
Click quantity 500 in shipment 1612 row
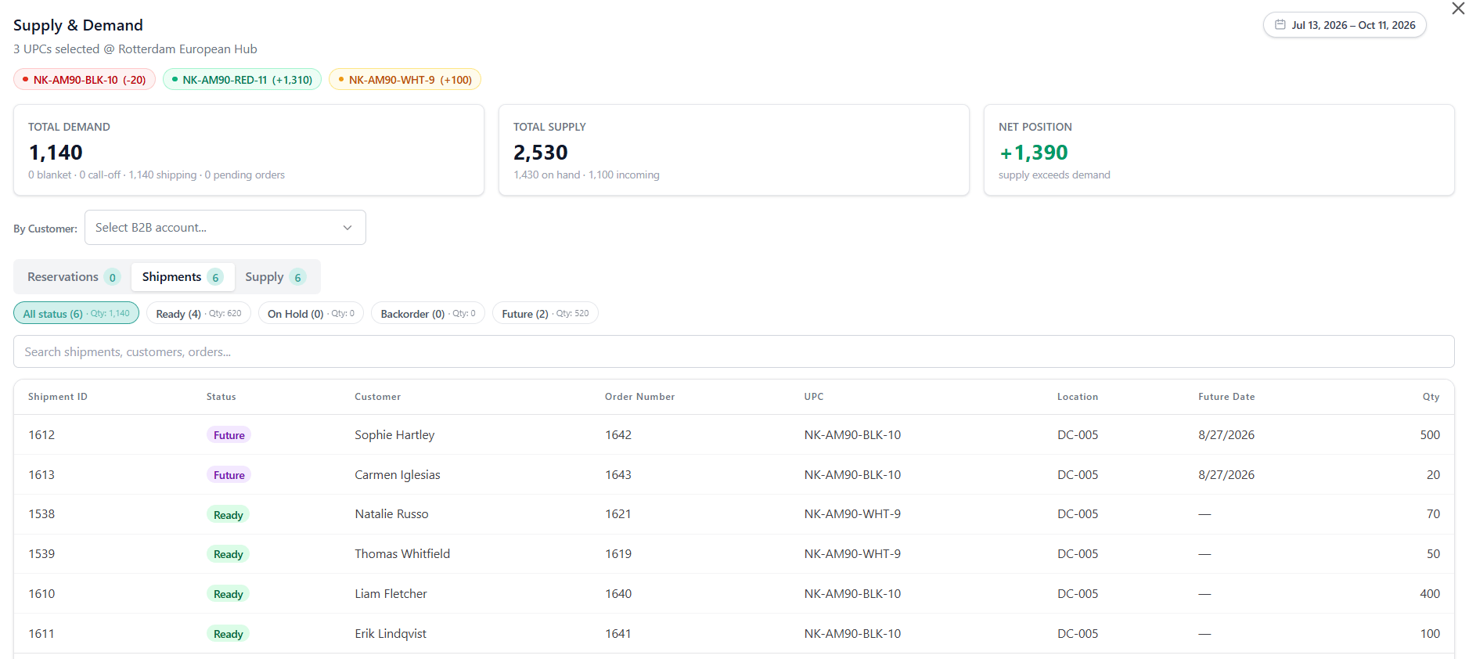1430,435
